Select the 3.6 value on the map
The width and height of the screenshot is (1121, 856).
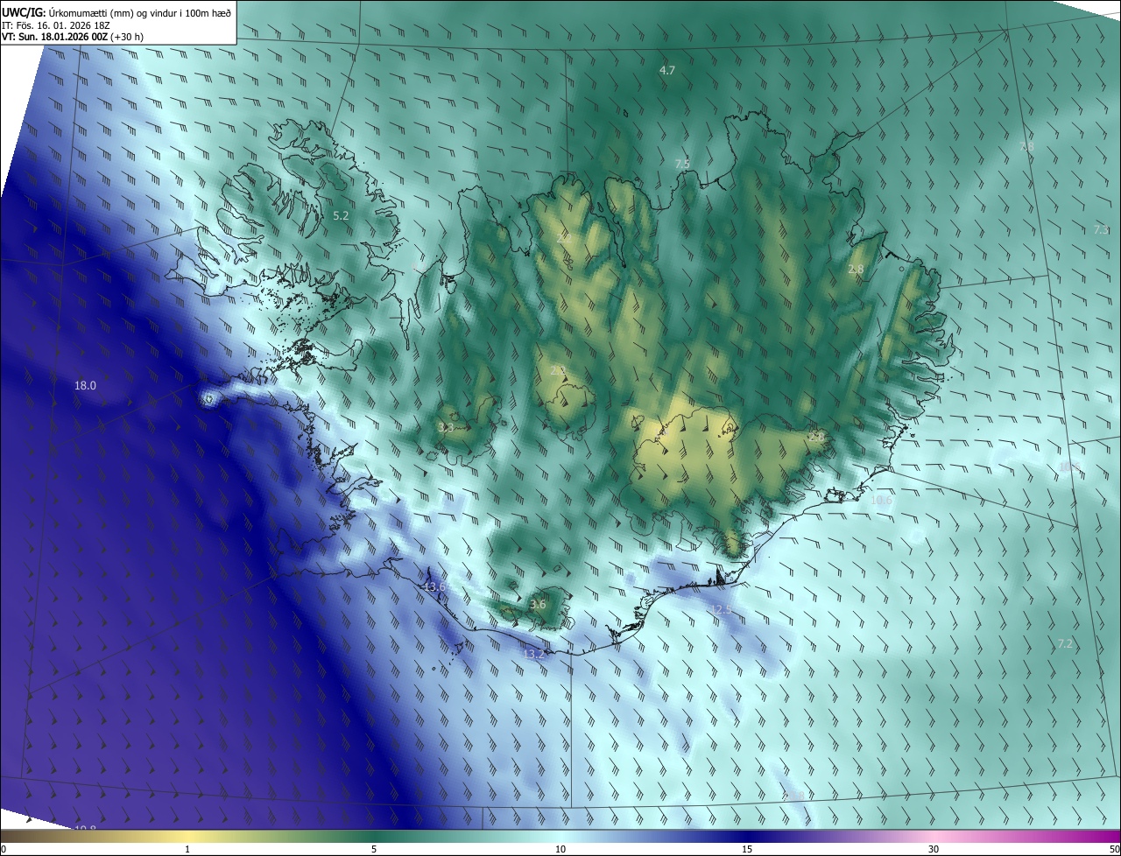[538, 604]
